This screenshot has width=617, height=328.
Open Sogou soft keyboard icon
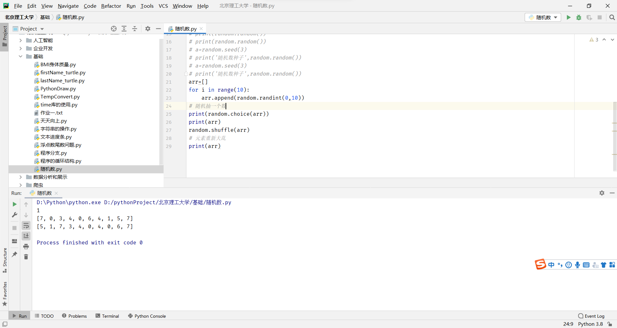[x=586, y=265]
